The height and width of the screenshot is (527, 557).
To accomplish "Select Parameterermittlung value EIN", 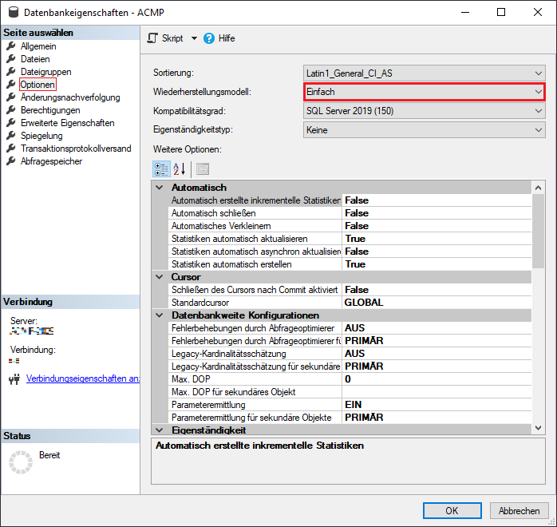I will pyautogui.click(x=437, y=405).
